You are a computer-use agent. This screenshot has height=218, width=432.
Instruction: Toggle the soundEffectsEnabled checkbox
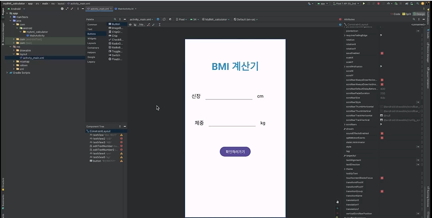382,133
